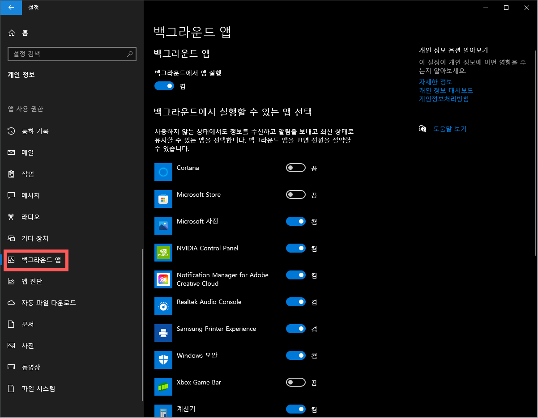Go to 홈 in the settings sidebar
The image size is (538, 418).
pyautogui.click(x=72, y=33)
